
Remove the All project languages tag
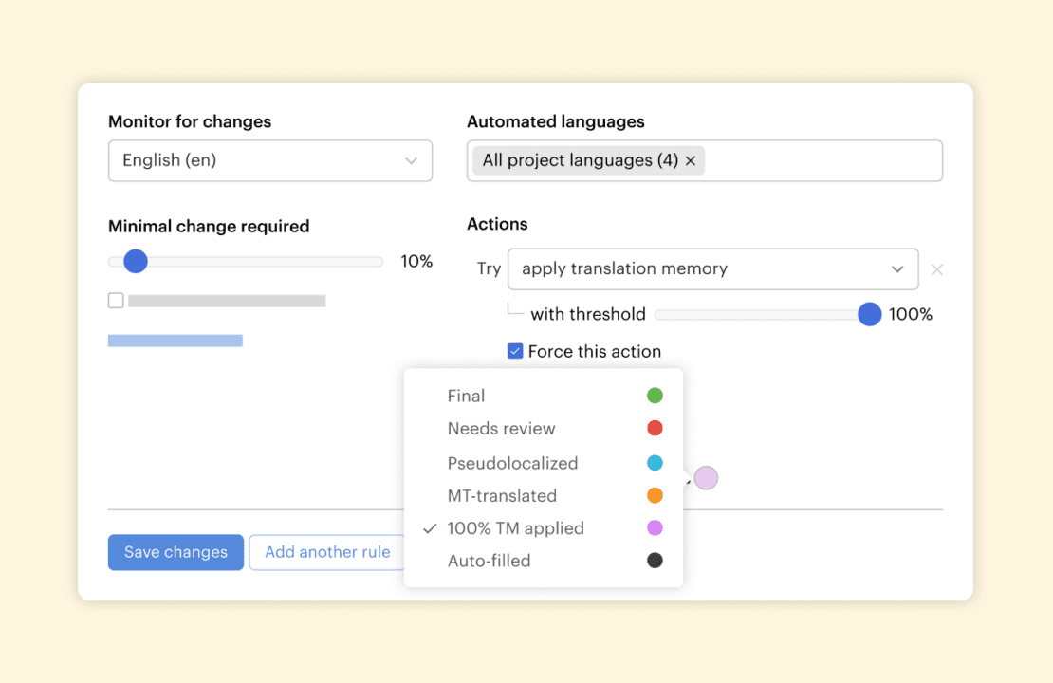(x=691, y=161)
